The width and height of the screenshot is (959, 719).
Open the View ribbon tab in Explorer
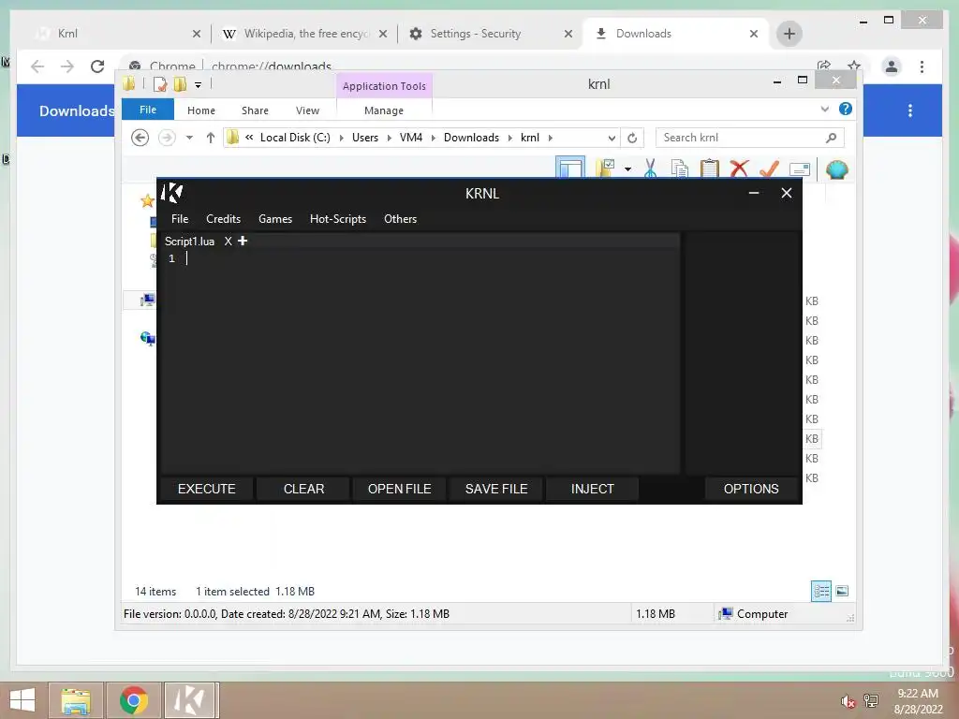(x=307, y=110)
